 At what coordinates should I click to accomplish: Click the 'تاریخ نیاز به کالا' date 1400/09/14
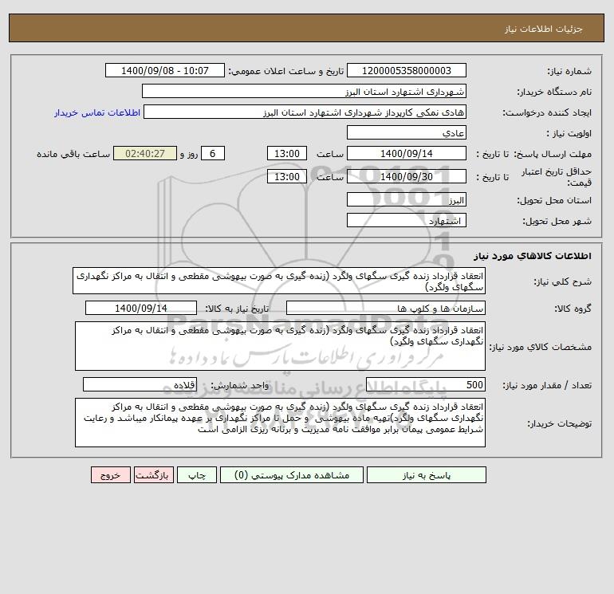click(x=141, y=308)
